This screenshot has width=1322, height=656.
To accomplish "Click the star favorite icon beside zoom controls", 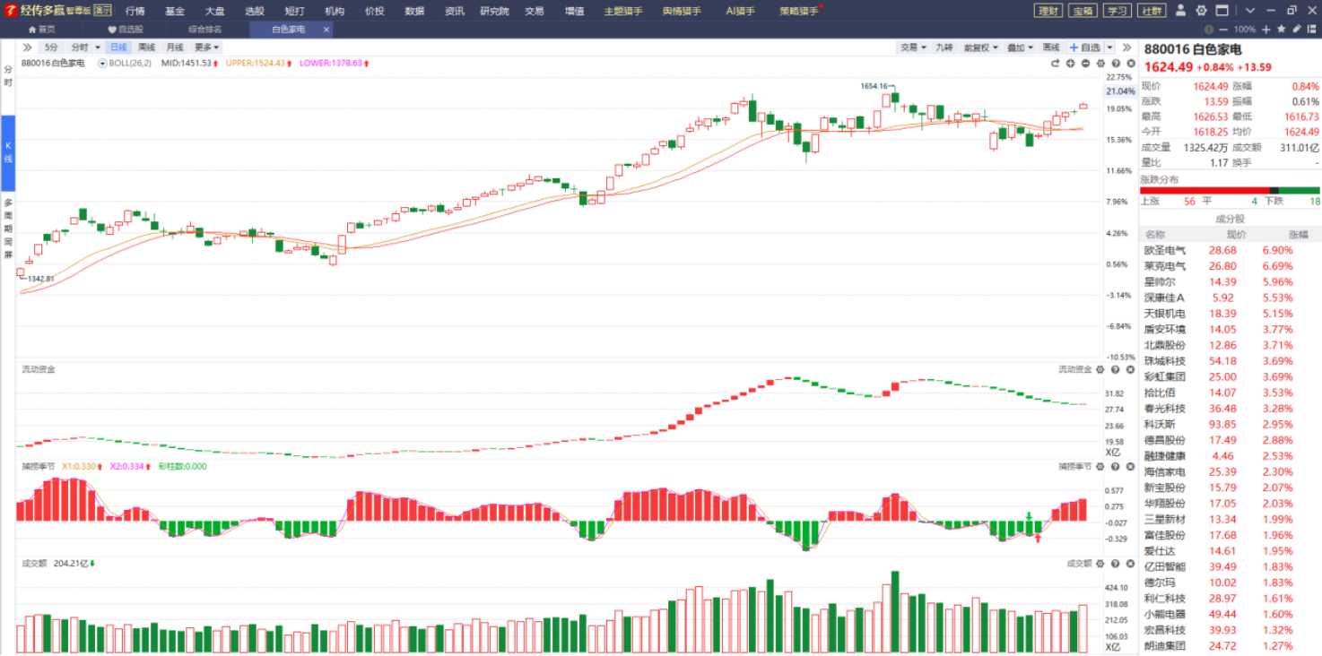I will (x=1282, y=30).
